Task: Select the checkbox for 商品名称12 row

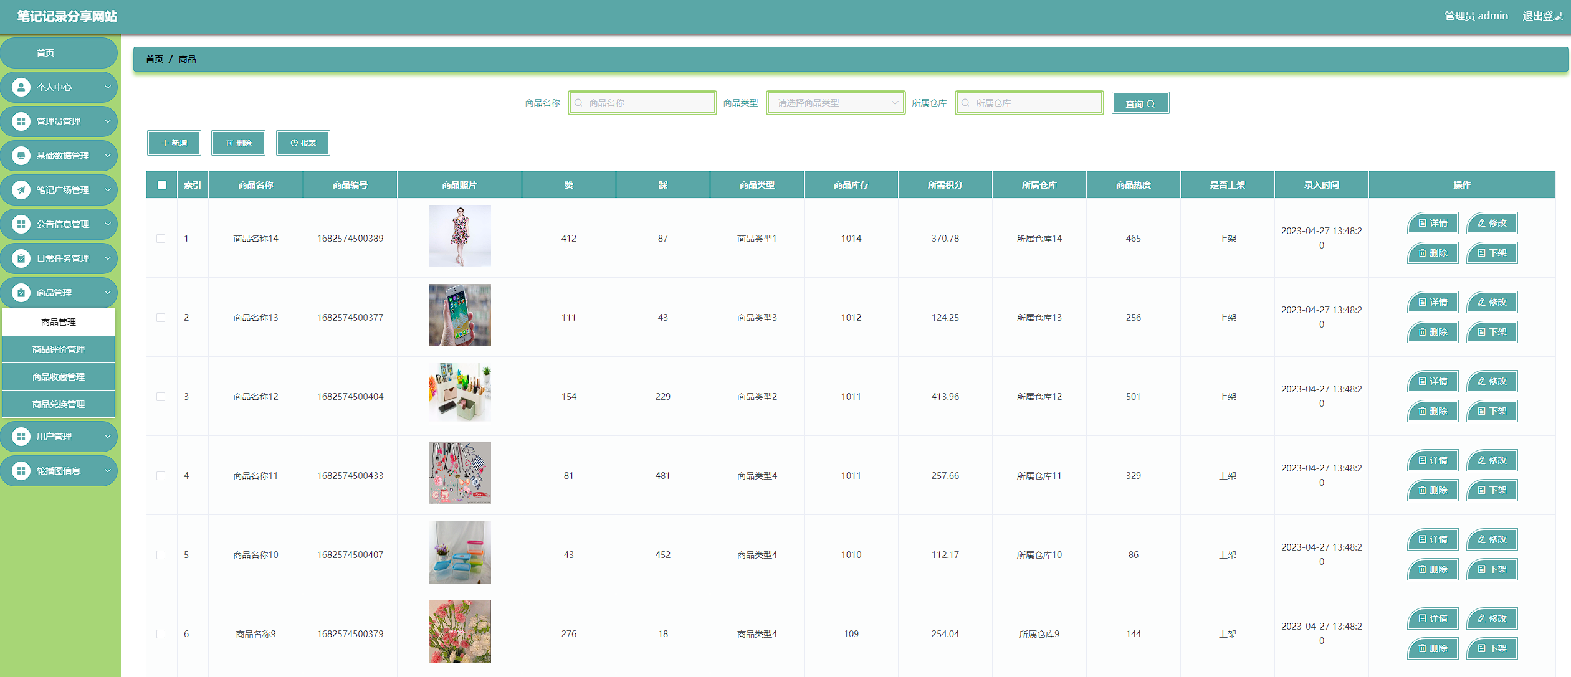Action: point(161,397)
